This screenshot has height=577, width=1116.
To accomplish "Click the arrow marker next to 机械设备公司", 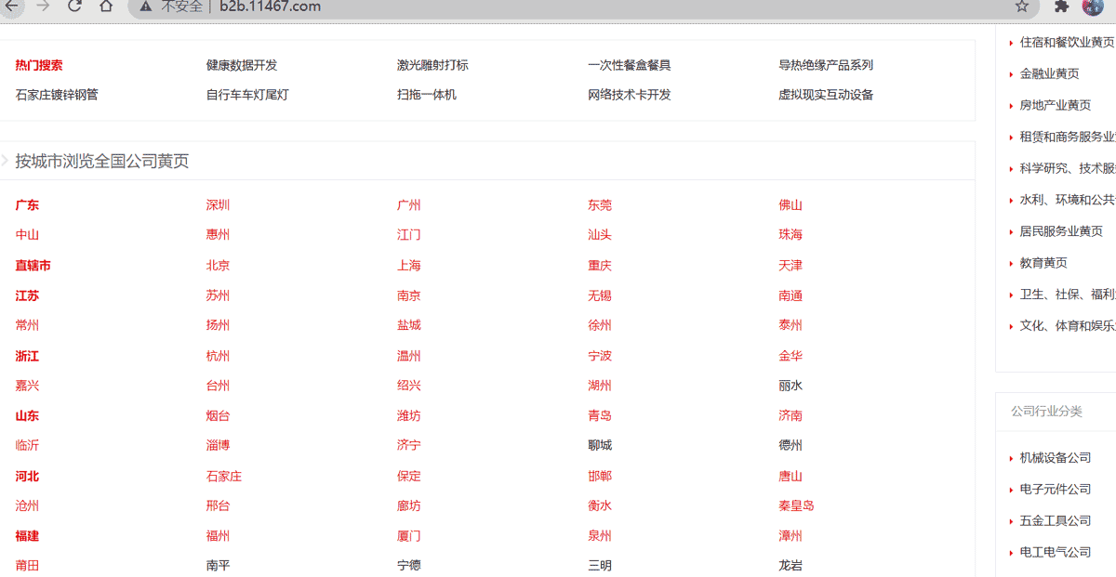I will [1011, 457].
